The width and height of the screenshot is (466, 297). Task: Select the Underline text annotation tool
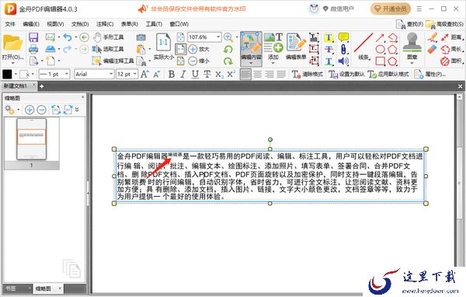coord(329,61)
